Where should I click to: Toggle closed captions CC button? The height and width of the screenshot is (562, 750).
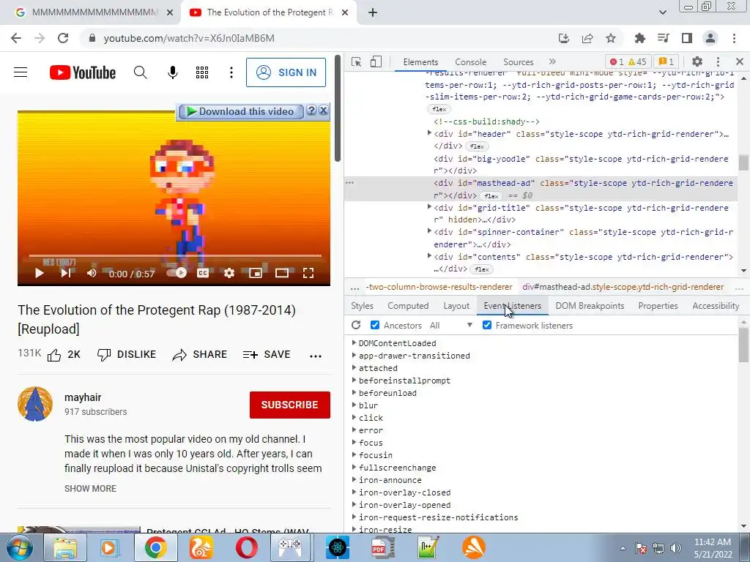coord(203,273)
